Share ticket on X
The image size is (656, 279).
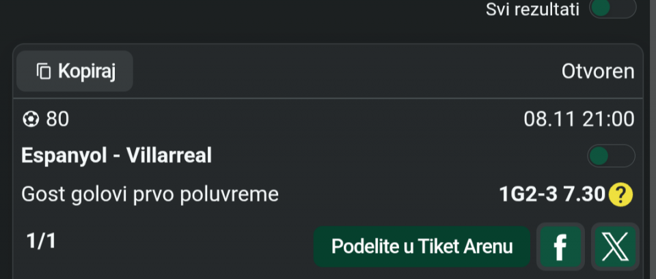click(614, 246)
